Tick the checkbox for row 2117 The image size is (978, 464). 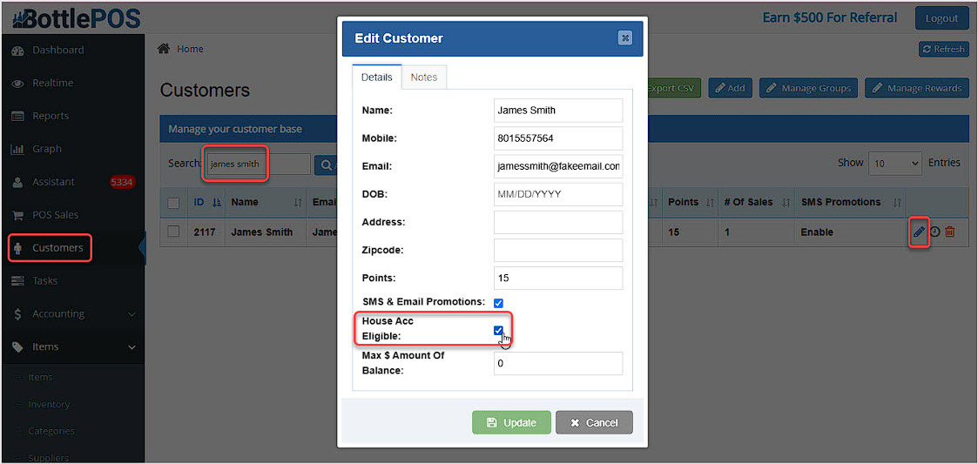coord(174,232)
